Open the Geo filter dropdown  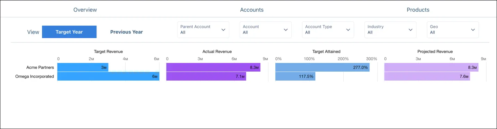(453, 30)
